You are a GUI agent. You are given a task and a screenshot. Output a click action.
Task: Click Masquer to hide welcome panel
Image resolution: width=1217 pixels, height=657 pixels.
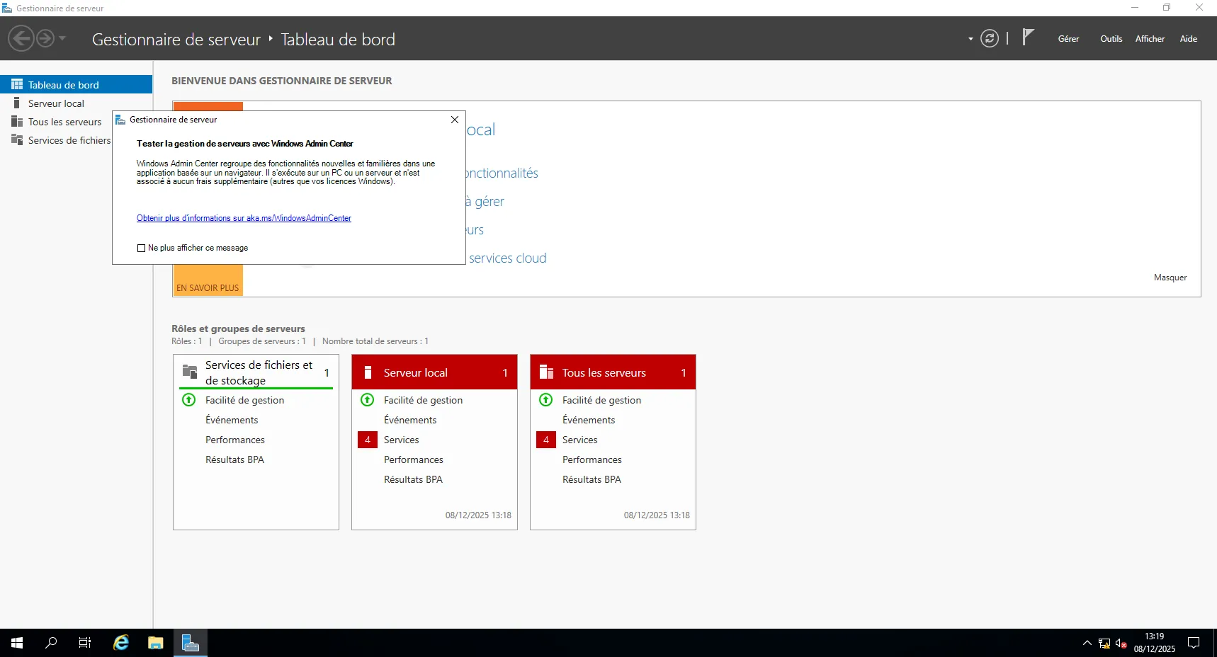[1170, 278]
